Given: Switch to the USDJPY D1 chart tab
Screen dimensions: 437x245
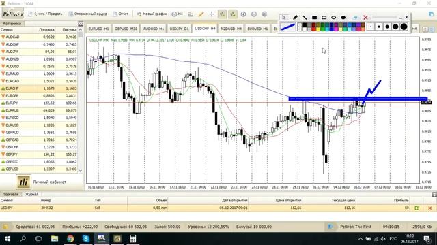Looking at the screenshot, I should pos(179,29).
